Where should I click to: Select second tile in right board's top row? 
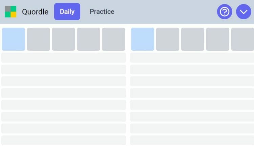coord(168,39)
